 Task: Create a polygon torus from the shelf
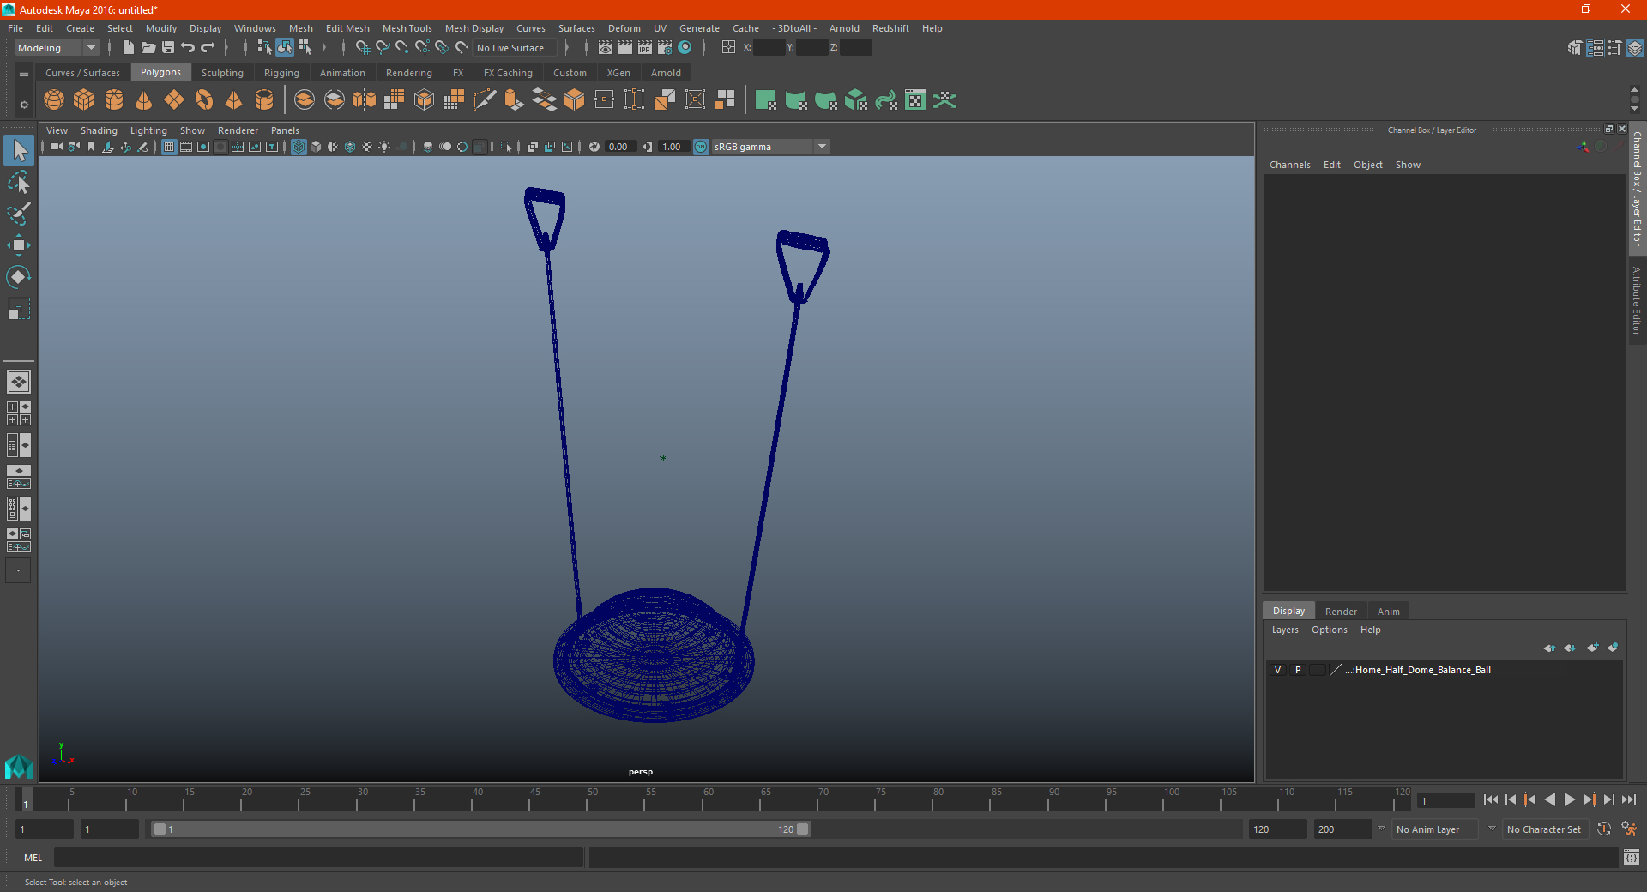tap(204, 100)
